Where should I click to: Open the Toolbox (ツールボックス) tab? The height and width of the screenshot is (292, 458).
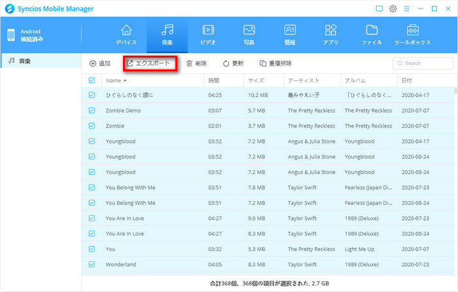tap(412, 35)
